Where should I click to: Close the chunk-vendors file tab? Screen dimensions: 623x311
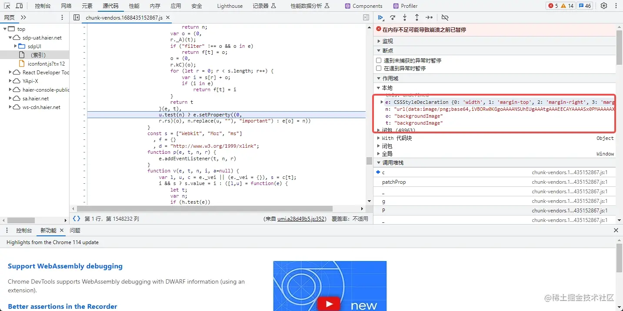(168, 17)
